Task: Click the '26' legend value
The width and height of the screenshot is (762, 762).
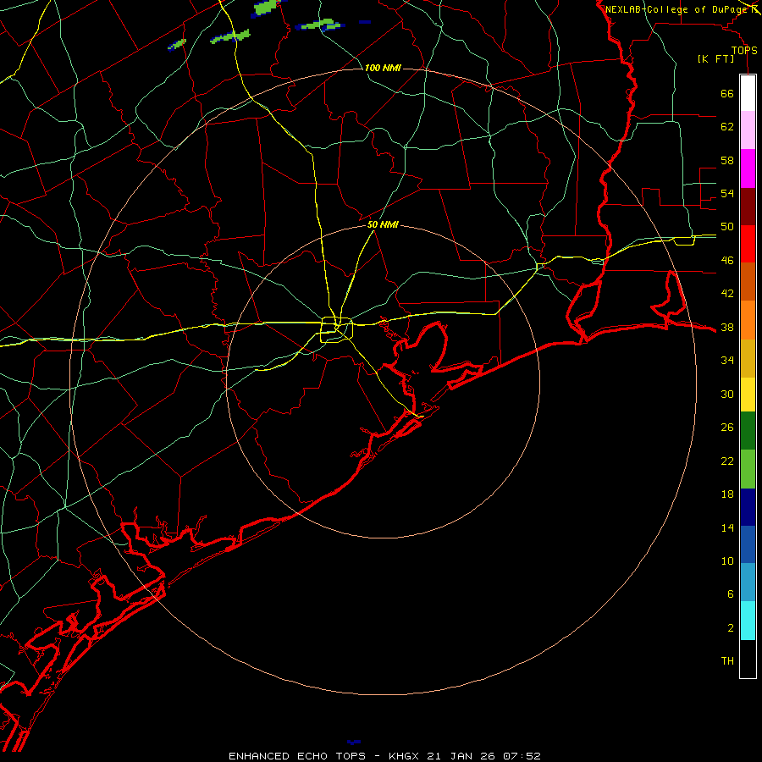Action: (x=727, y=428)
